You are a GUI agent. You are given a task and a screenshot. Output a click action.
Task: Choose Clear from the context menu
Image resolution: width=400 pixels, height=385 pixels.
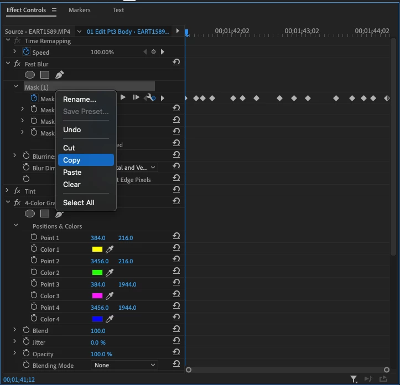point(72,184)
